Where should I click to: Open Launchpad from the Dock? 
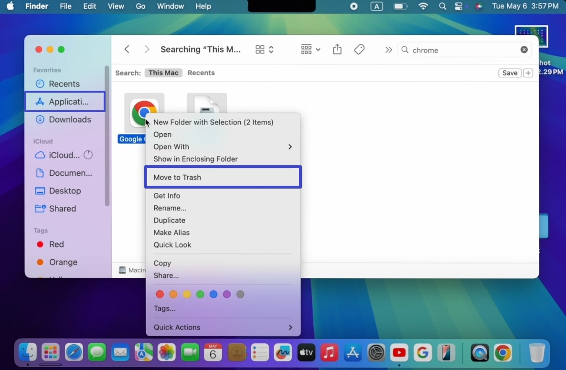[51, 352]
